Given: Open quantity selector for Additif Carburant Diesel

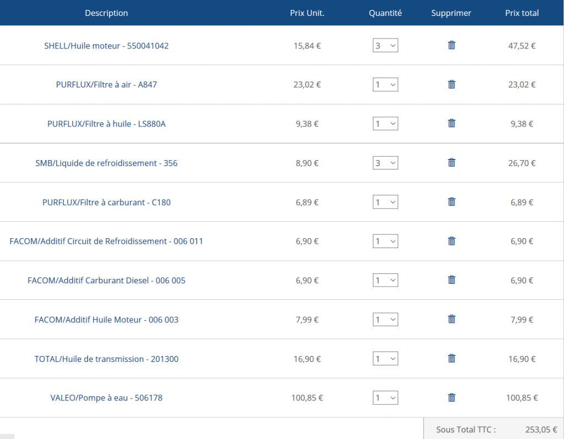Looking at the screenshot, I should [x=385, y=280].
